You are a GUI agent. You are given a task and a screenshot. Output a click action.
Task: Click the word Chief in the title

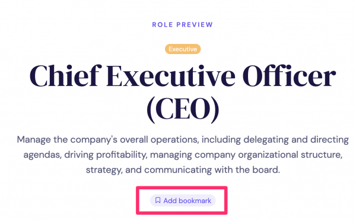66,76
